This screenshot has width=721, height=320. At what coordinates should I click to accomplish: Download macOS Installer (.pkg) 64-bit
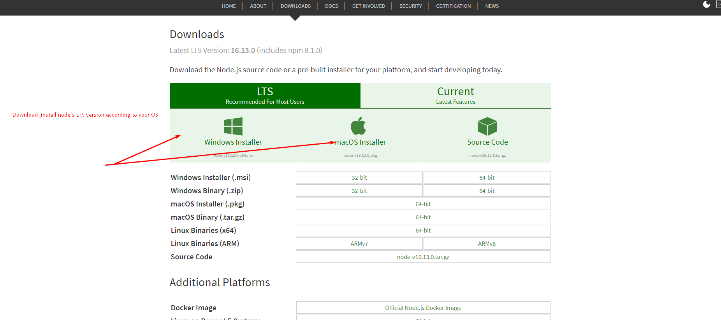423,204
